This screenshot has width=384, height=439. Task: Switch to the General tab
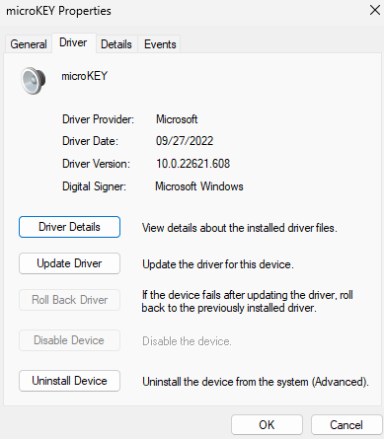tap(29, 44)
